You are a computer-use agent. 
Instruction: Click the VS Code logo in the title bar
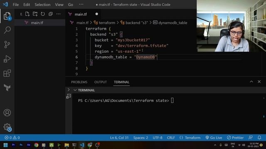5,5
